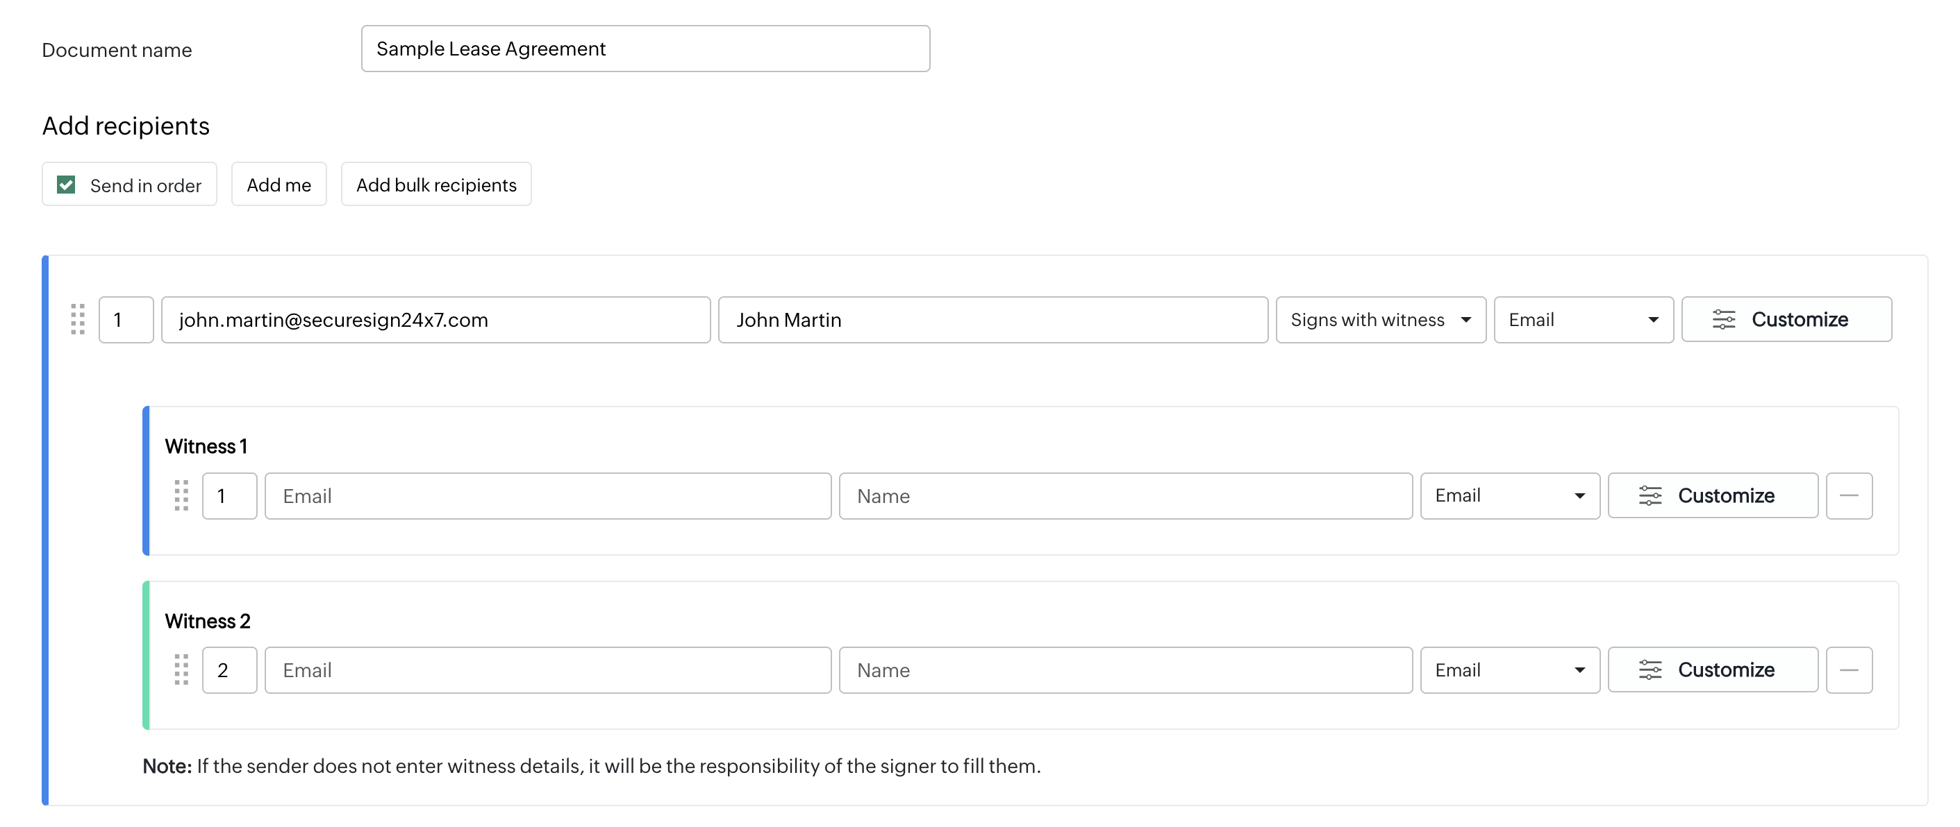
Task: Click signing order box of John Martin
Action: coord(126,319)
